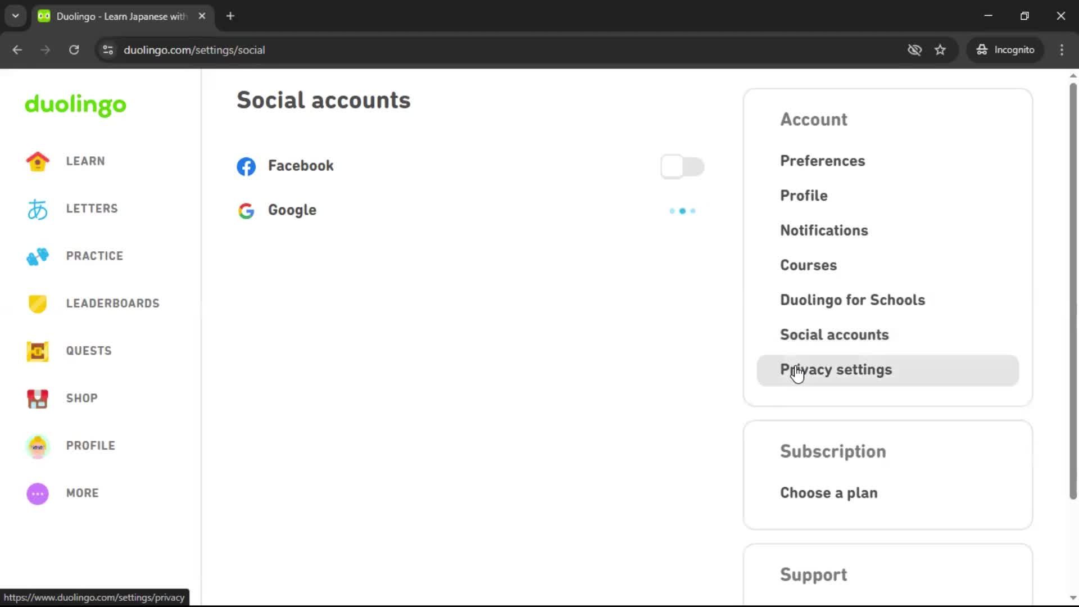Open Leaderboards using the shield icon

(x=37, y=303)
